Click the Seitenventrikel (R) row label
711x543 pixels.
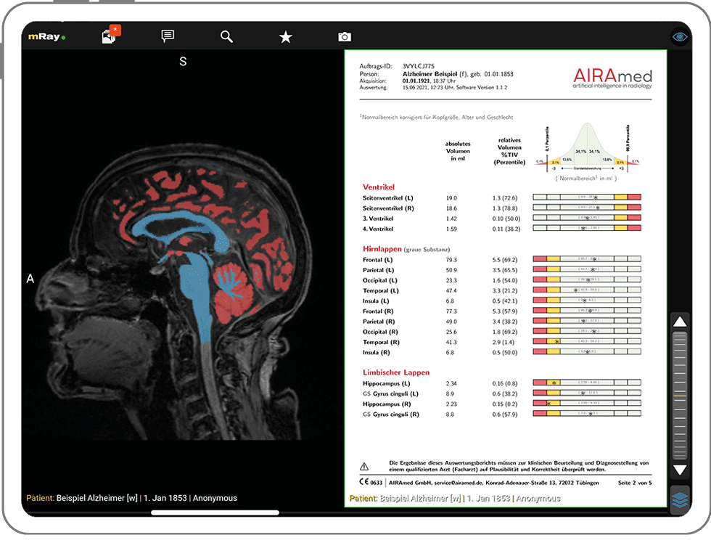388,208
